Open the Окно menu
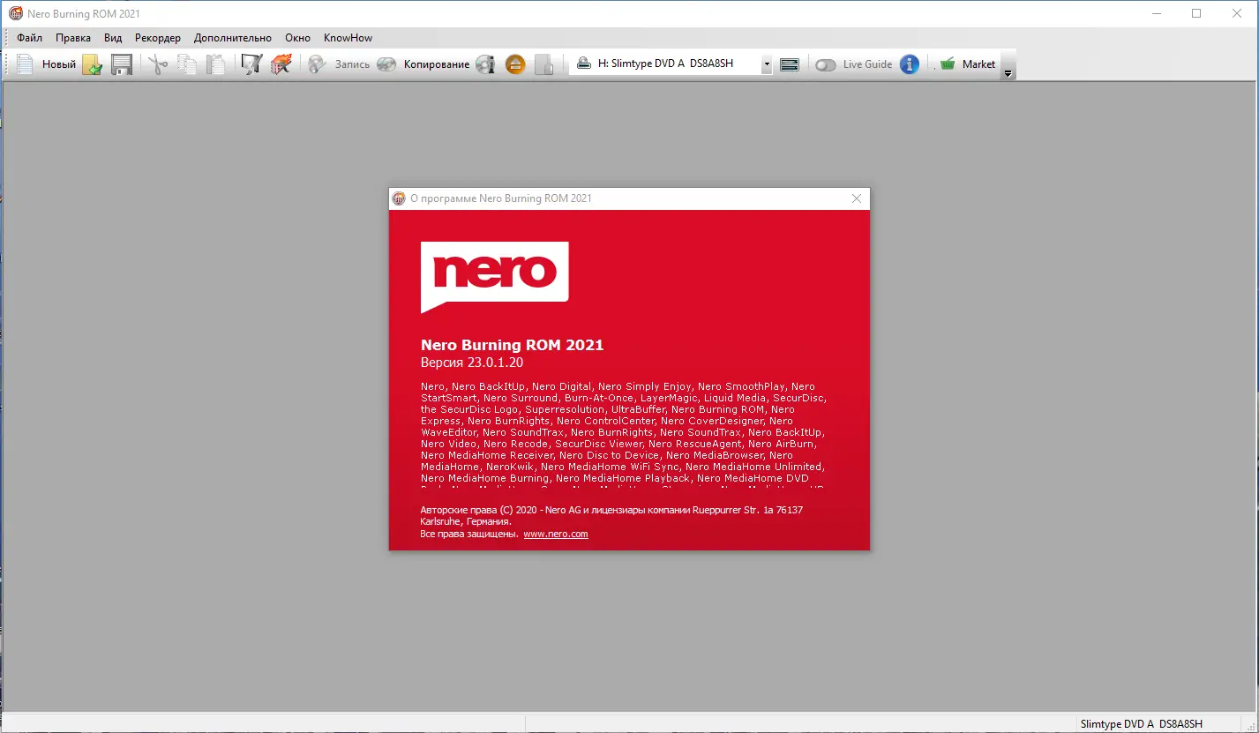The width and height of the screenshot is (1259, 733). pyautogui.click(x=298, y=38)
